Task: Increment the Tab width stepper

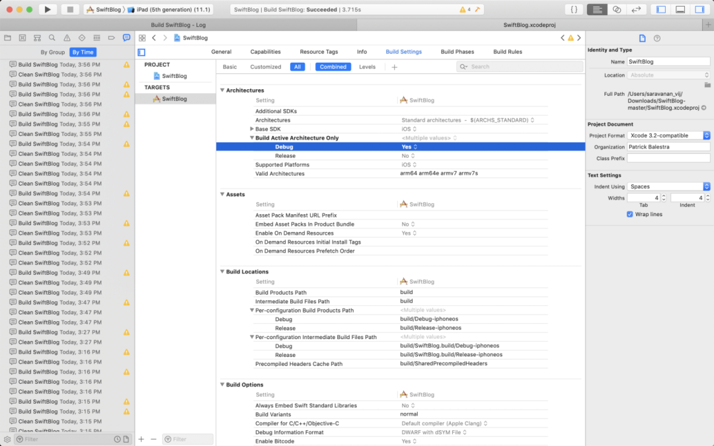Action: point(664,196)
